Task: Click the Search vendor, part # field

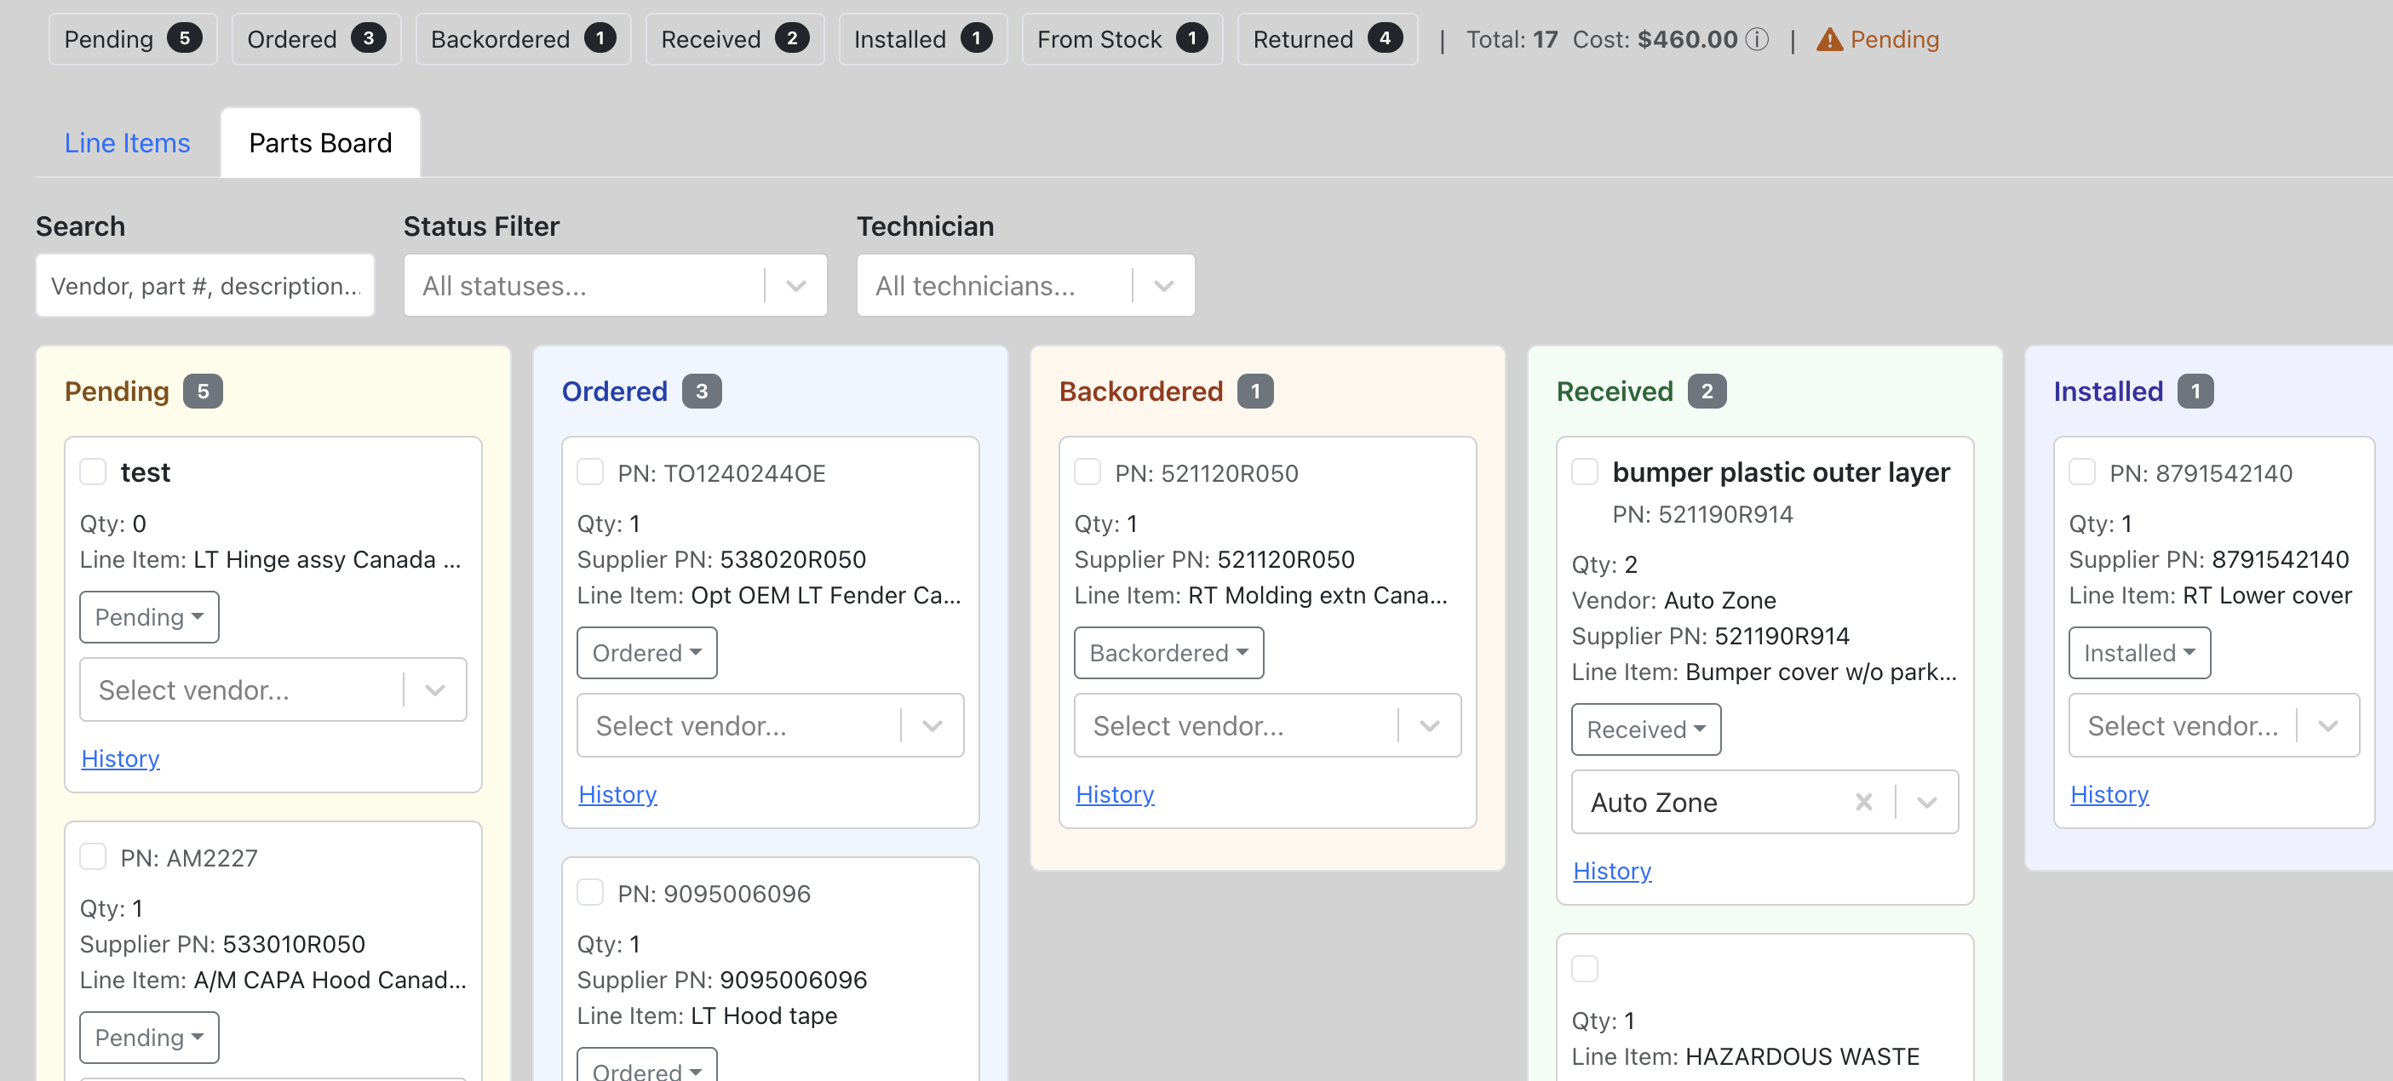Action: tap(205, 286)
